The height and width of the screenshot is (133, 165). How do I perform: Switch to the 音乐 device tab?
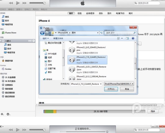pyautogui.click(x=101, y=13)
